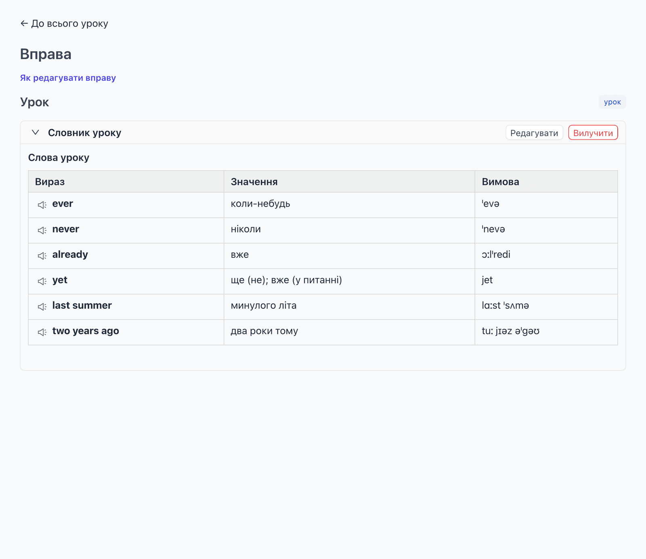Collapse the "Словник уроку" section chevron
Image resolution: width=646 pixels, height=559 pixels.
[36, 132]
